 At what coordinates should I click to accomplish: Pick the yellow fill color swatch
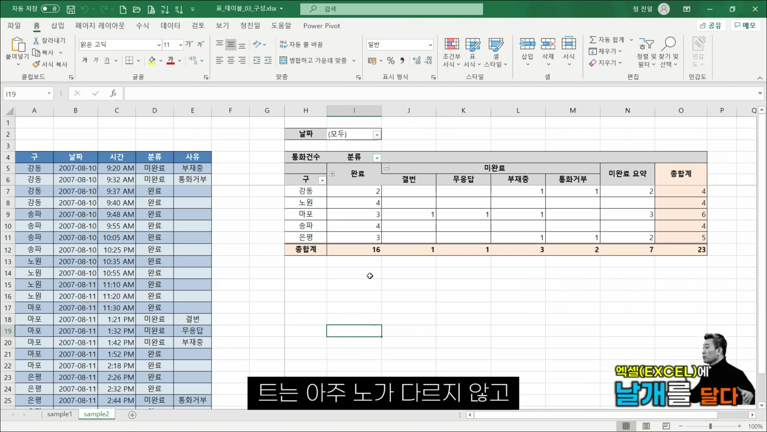point(151,63)
